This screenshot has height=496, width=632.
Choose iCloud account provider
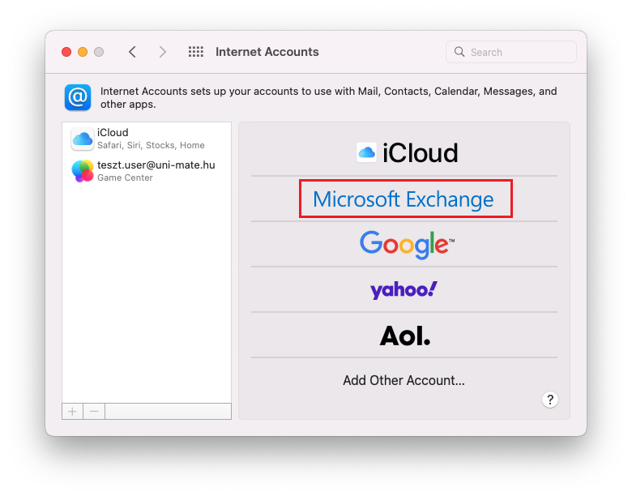coord(407,153)
